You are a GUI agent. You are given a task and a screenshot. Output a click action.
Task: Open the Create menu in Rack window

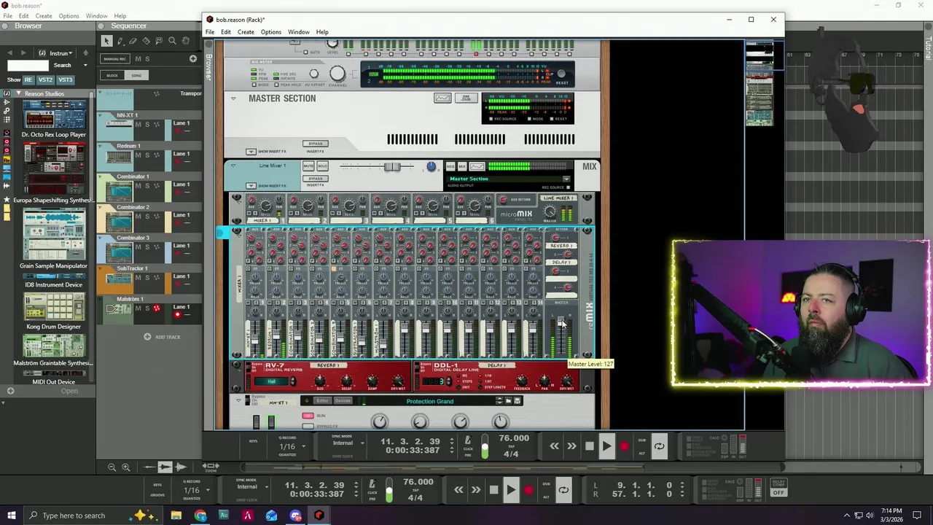click(246, 32)
